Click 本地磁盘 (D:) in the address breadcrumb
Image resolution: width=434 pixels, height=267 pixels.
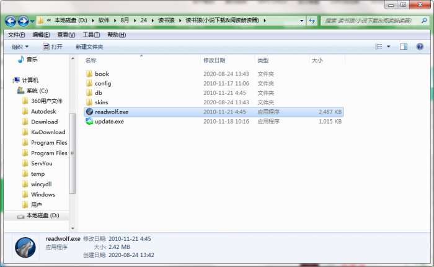(71, 20)
